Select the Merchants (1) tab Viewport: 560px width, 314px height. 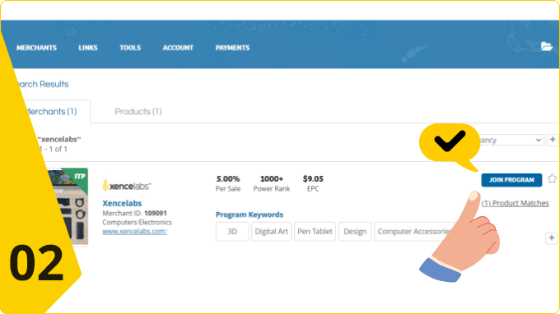[51, 112]
